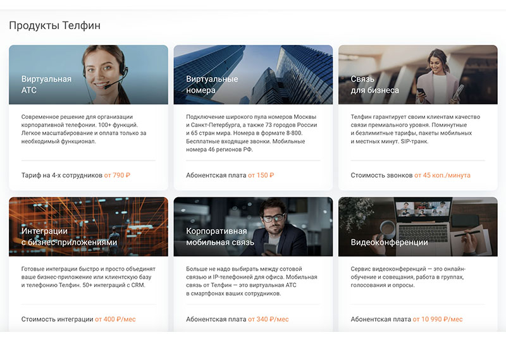This screenshot has height=342, width=506.
Task: Click the price от 10 990 ₽/мес
Action: pos(438,319)
